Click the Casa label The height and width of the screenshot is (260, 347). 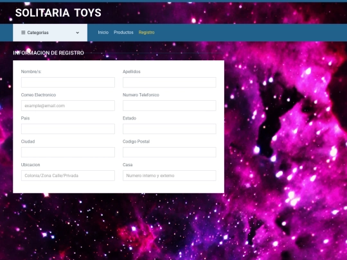click(128, 165)
